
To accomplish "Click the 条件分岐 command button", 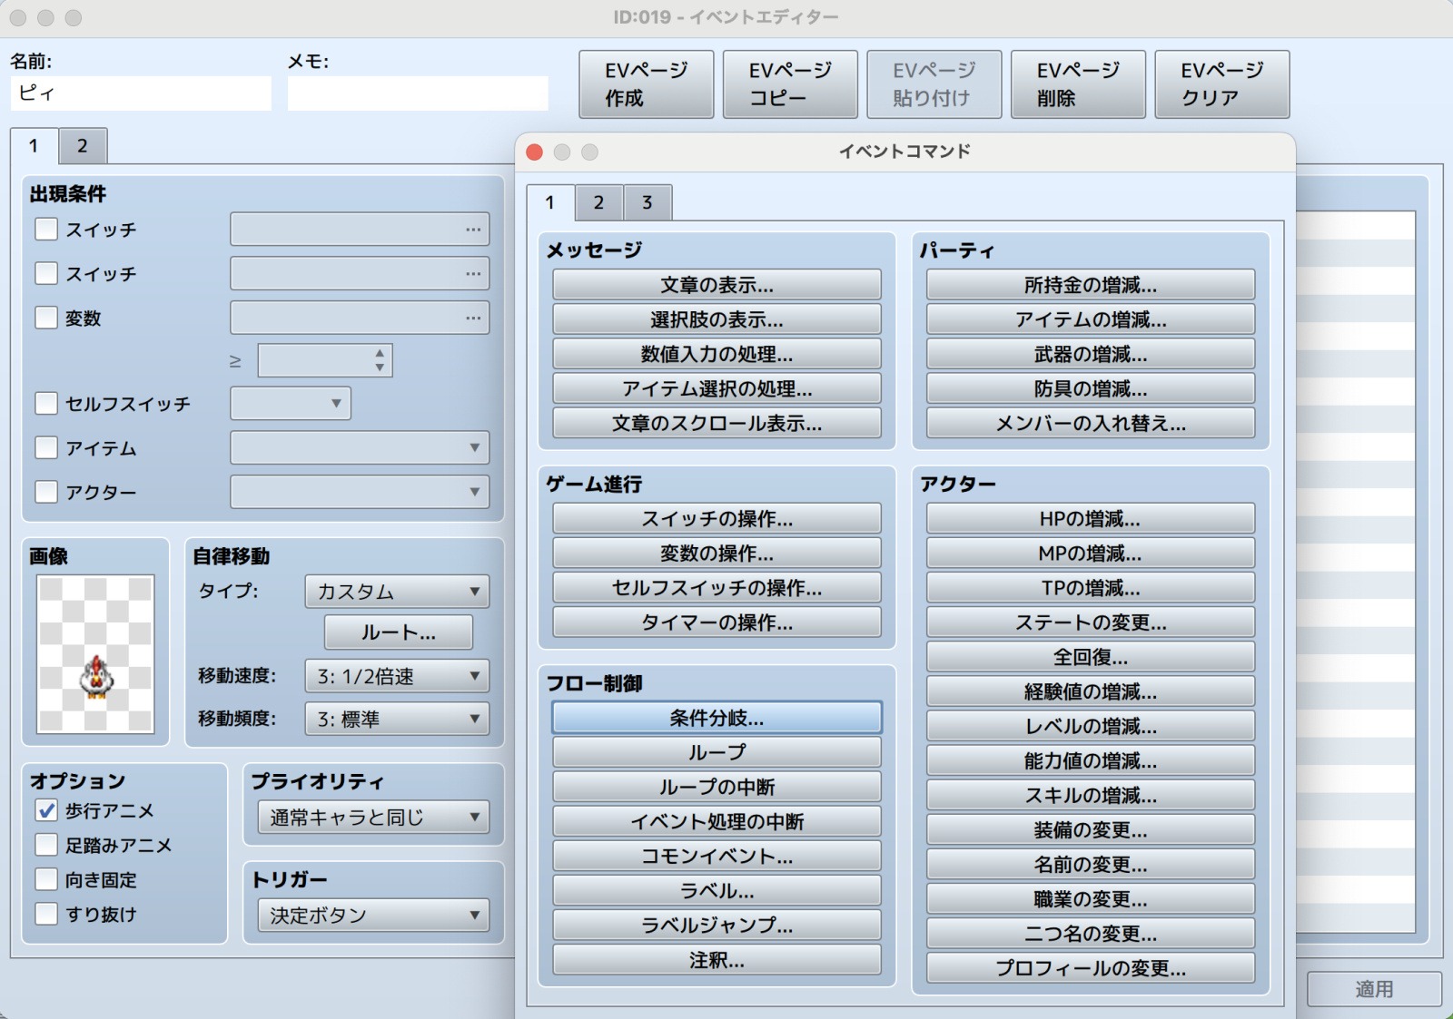I will (717, 718).
